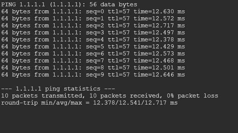Click the time=12.468 ms value
Image resolution: width=238 pixels, height=133 pixels.
159,61
